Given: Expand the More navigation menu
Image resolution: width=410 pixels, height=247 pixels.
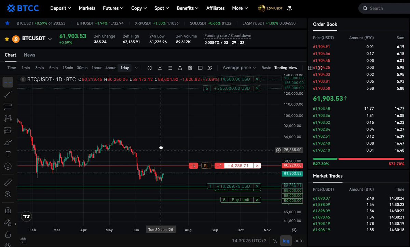Looking at the screenshot, I should 240,8.
